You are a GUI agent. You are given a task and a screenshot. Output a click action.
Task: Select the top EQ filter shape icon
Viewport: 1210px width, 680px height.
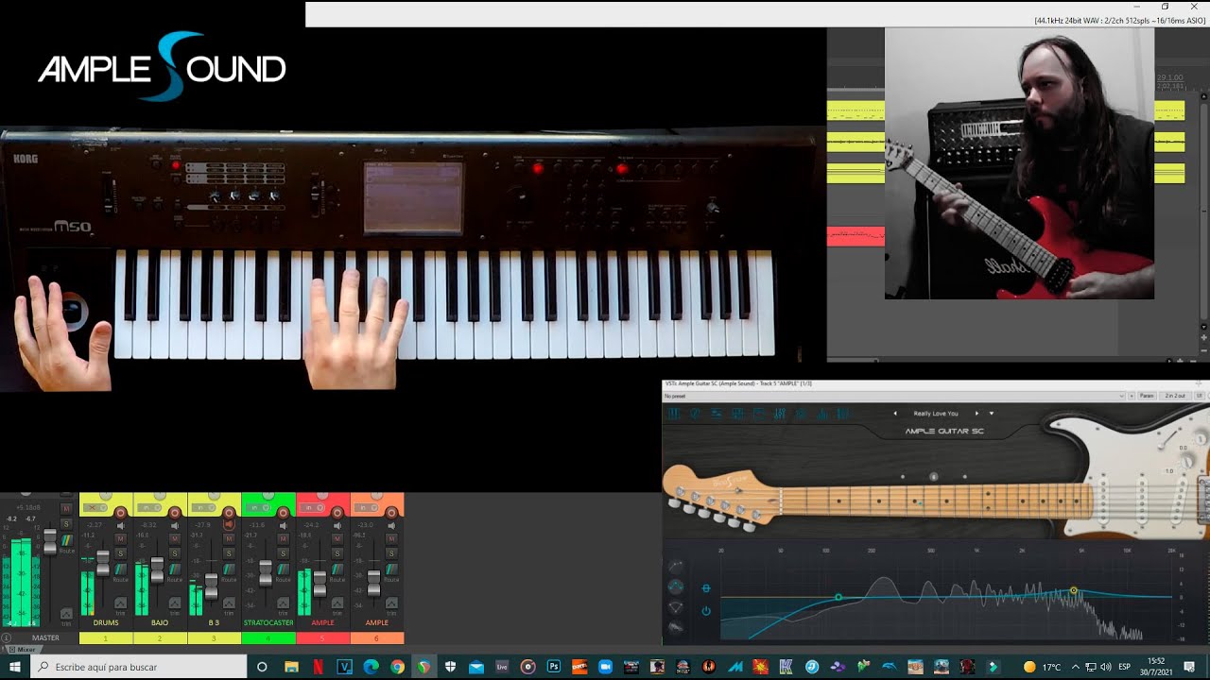(676, 565)
